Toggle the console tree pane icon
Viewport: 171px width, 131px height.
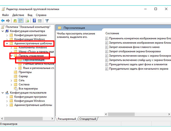pyautogui.click(x=21, y=21)
